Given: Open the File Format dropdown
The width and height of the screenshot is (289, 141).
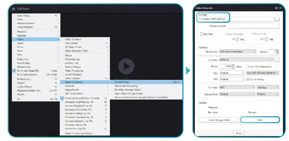Looking at the screenshot, I should [238, 52].
